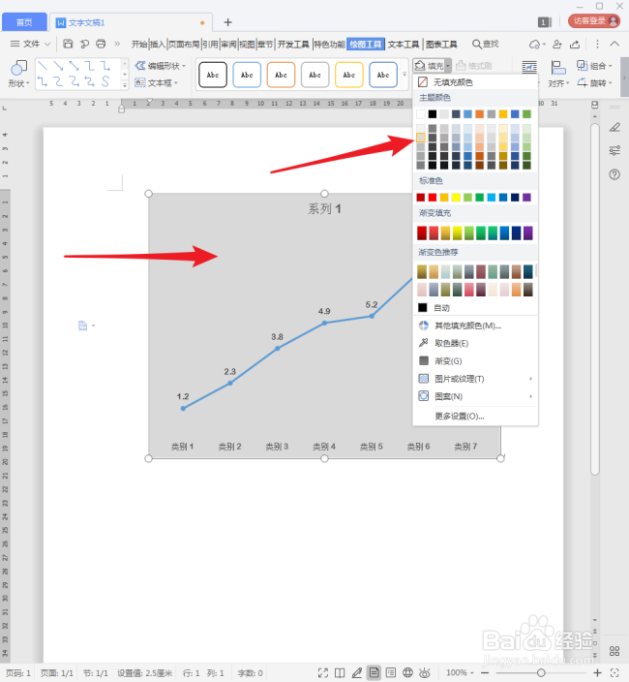629x682 pixels.
Task: Click the vertical scrollbar of document
Action: coord(595,298)
